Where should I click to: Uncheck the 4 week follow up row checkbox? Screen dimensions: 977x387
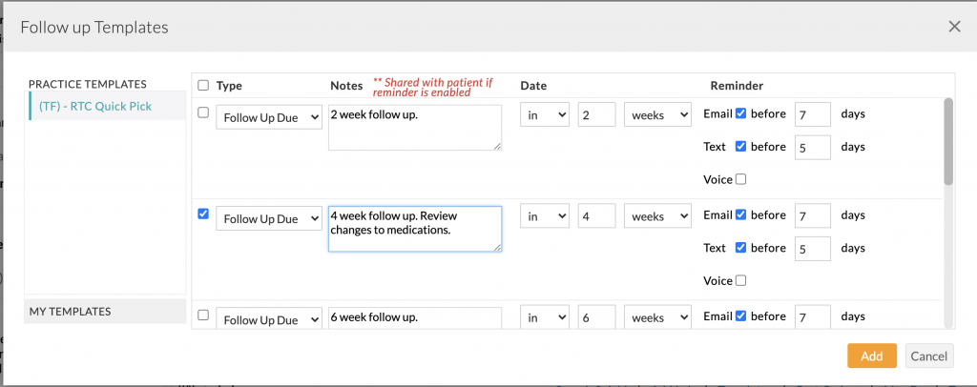click(202, 214)
